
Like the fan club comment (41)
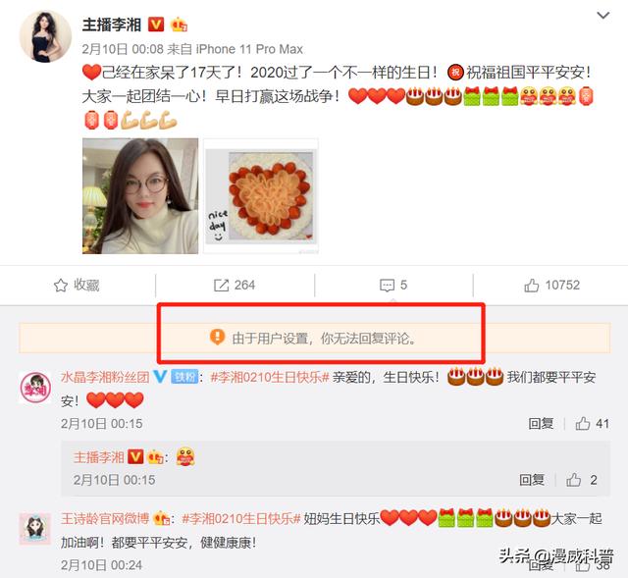pyautogui.click(x=583, y=423)
